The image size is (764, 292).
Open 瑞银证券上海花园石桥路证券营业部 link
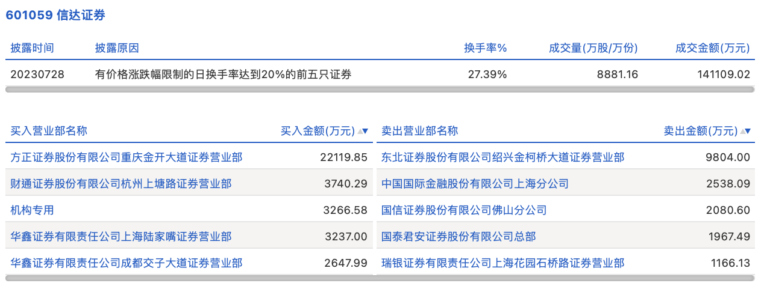503,263
